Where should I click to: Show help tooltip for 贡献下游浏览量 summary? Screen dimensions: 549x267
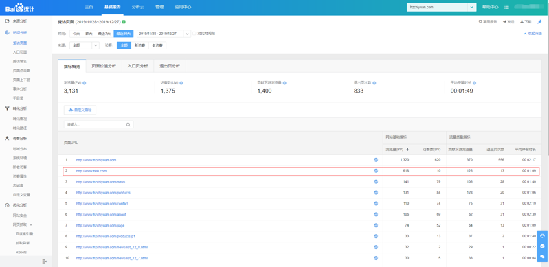(284, 83)
